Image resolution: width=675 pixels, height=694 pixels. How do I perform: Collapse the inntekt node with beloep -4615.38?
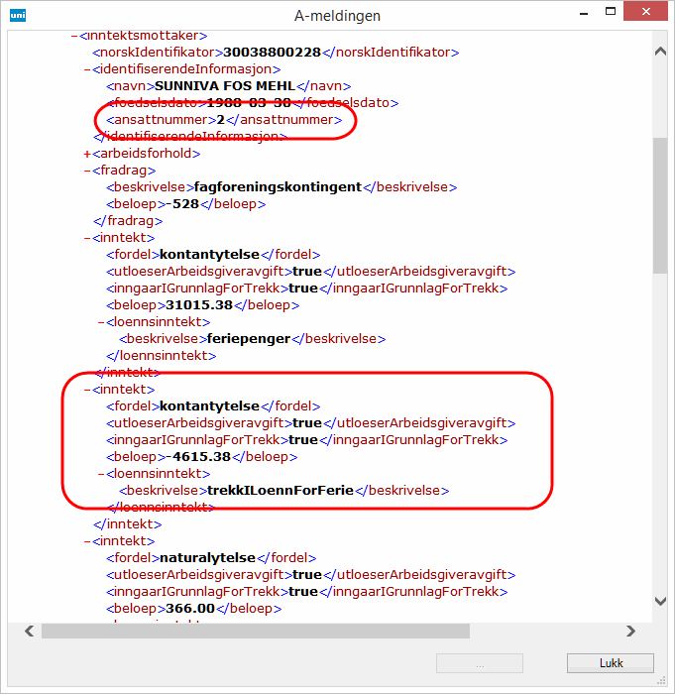coord(87,390)
